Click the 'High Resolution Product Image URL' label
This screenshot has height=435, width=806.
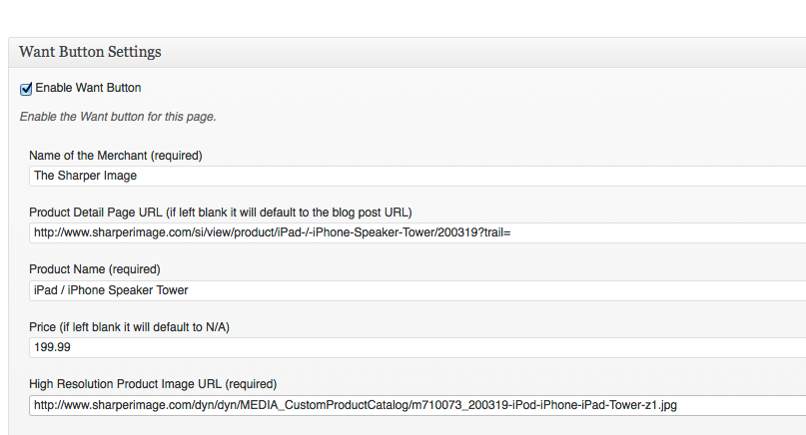(153, 384)
